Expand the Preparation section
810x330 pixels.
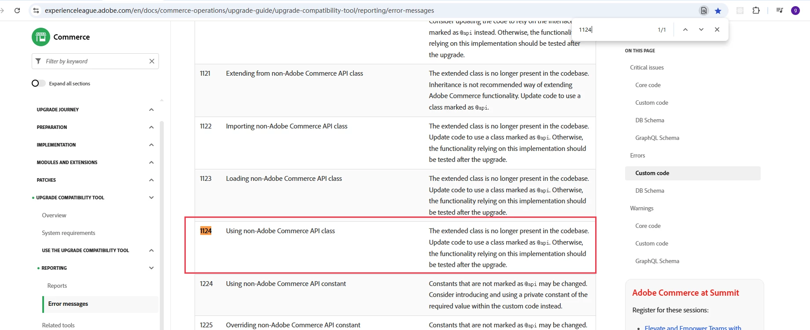151,127
